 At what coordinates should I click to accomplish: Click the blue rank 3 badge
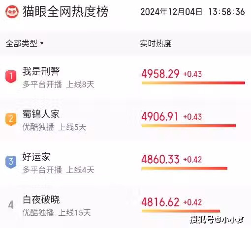11,162
